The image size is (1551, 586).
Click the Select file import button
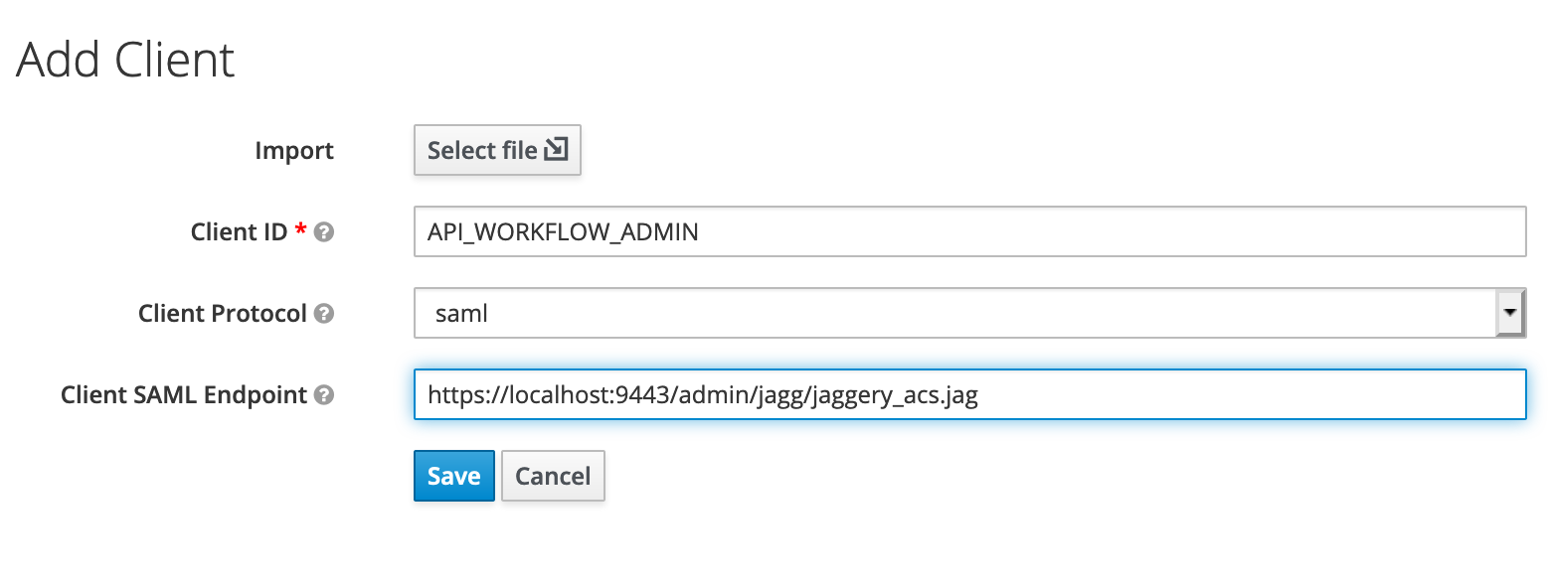[x=497, y=150]
